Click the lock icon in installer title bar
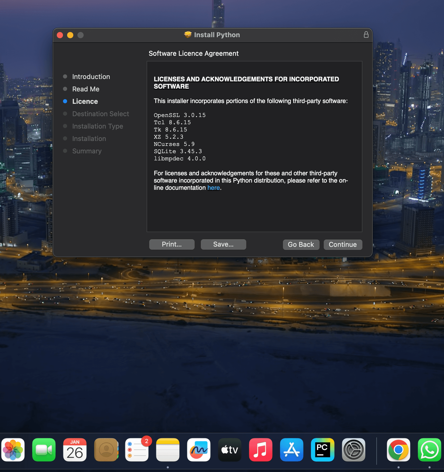The height and width of the screenshot is (472, 444). tap(366, 35)
